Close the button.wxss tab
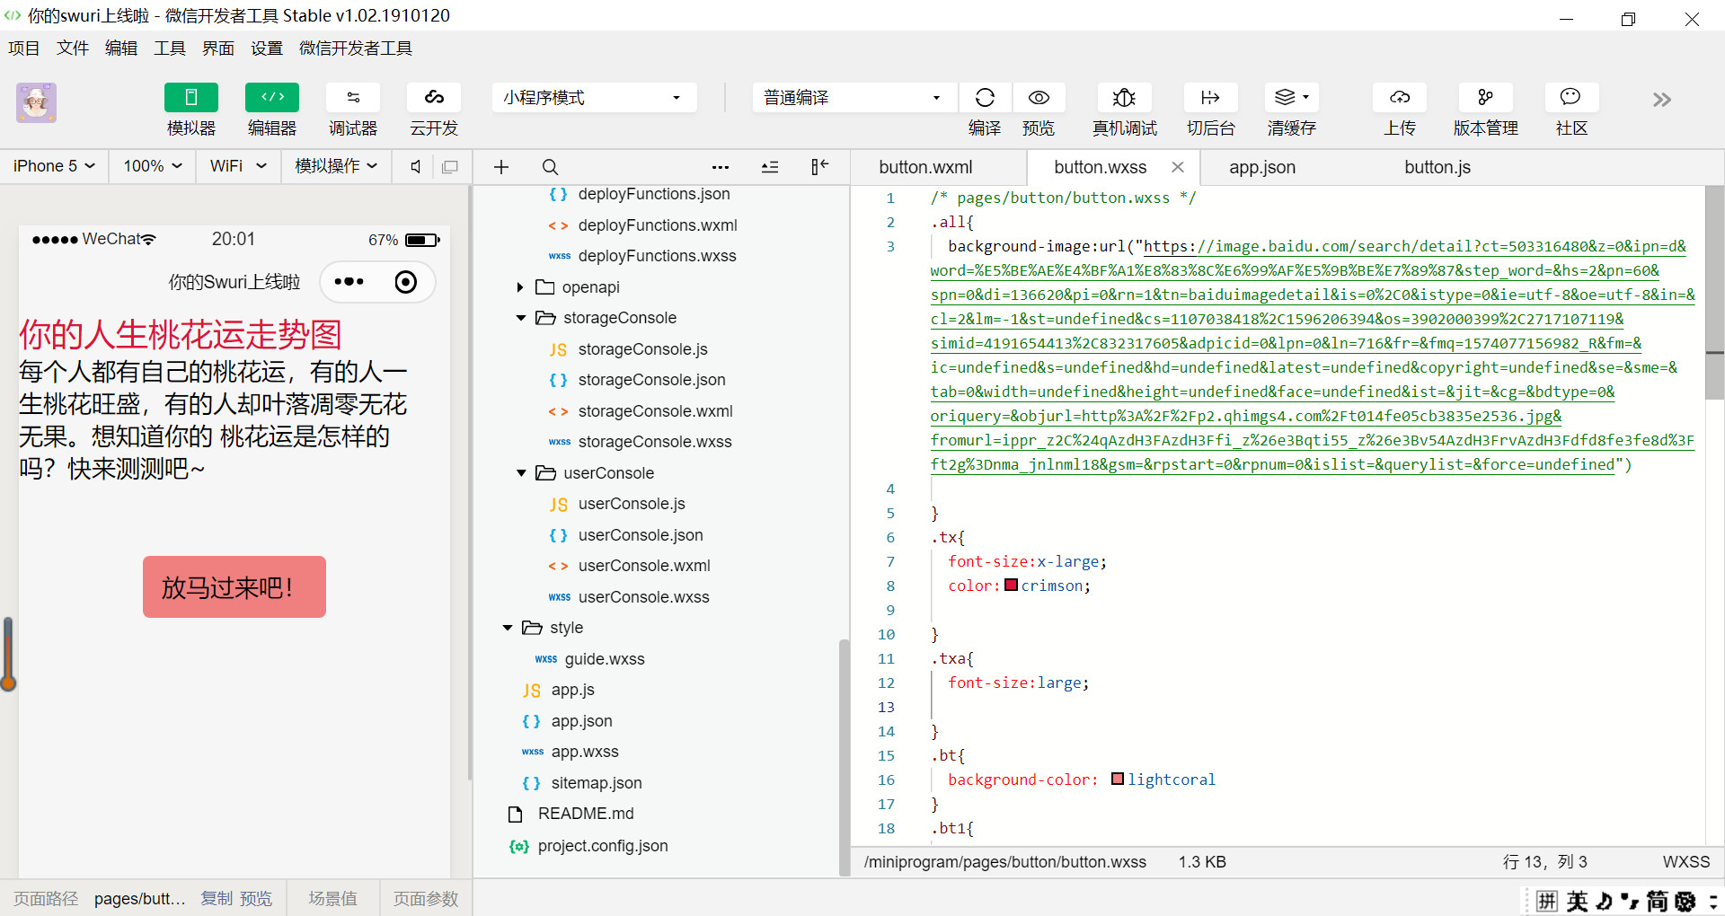 (1178, 167)
